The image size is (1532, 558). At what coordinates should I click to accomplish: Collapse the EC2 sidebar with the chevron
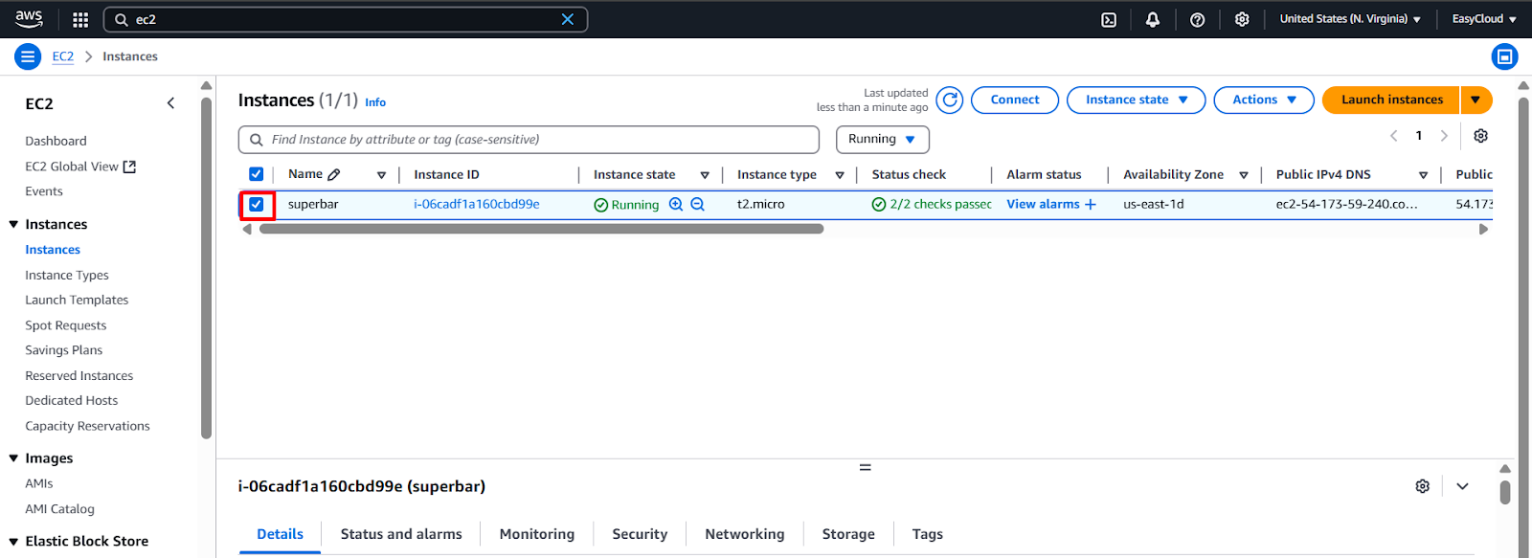point(170,103)
